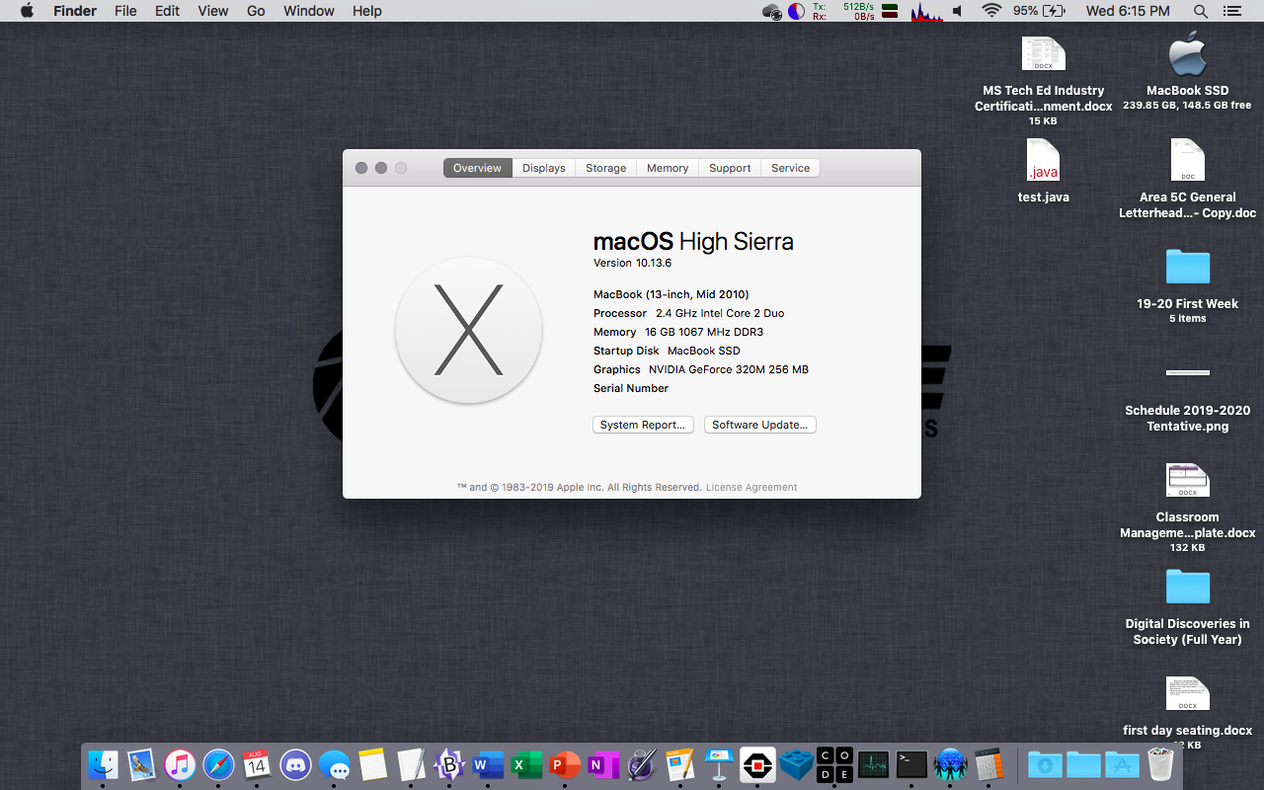Open the License Agreement link

coord(751,487)
